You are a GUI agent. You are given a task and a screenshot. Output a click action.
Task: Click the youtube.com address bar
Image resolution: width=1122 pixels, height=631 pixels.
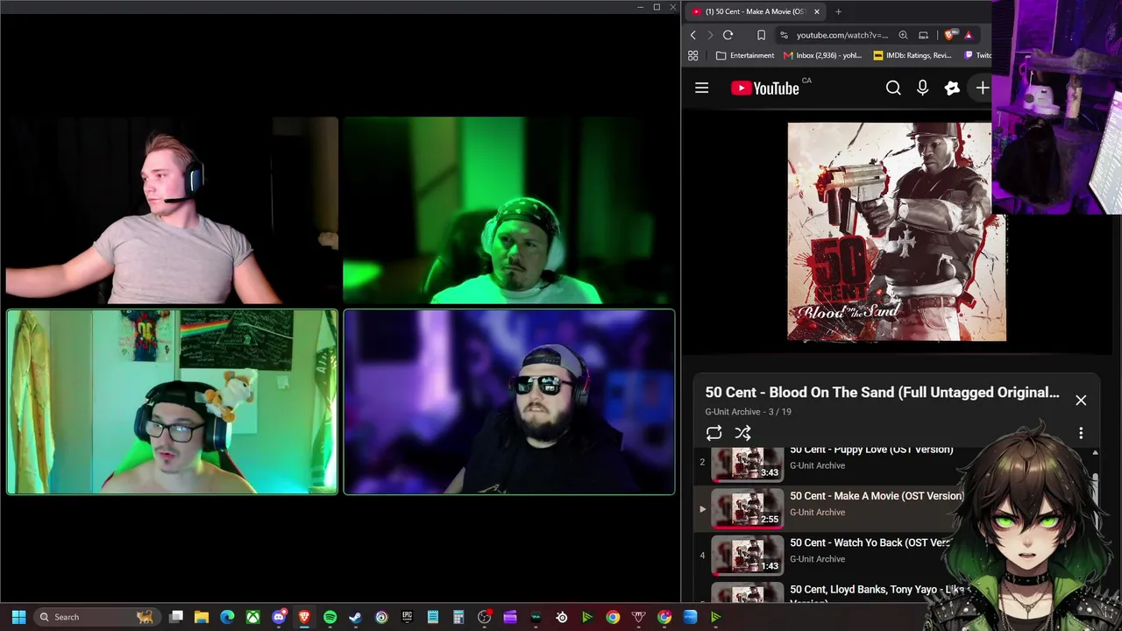[x=842, y=35]
